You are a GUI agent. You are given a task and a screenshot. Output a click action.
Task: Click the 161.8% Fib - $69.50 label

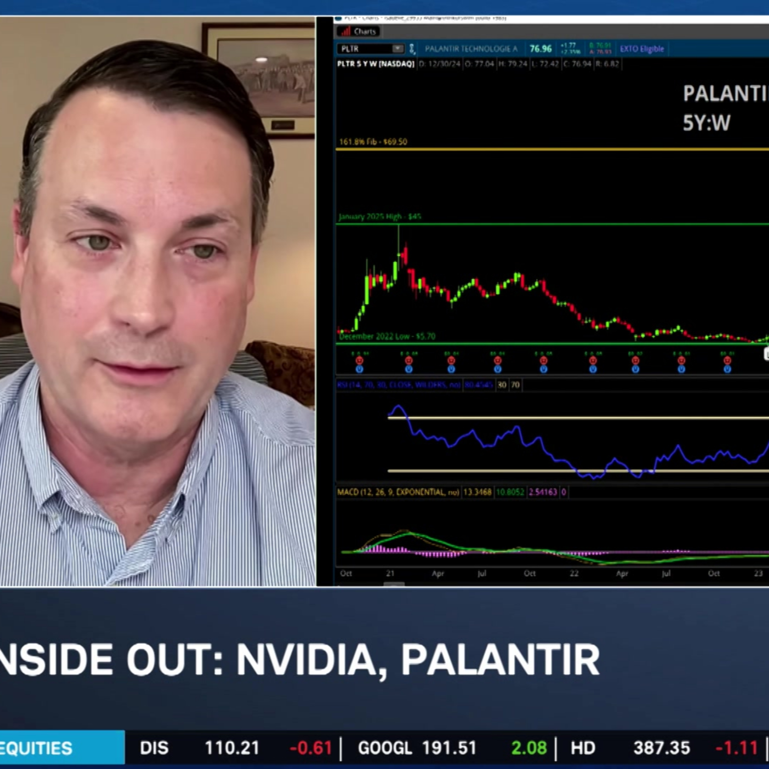click(373, 142)
